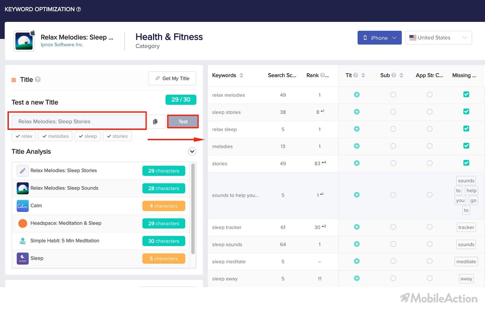This screenshot has height=309, width=485.
Task: Click the relax keyword tag
Action: point(24,136)
